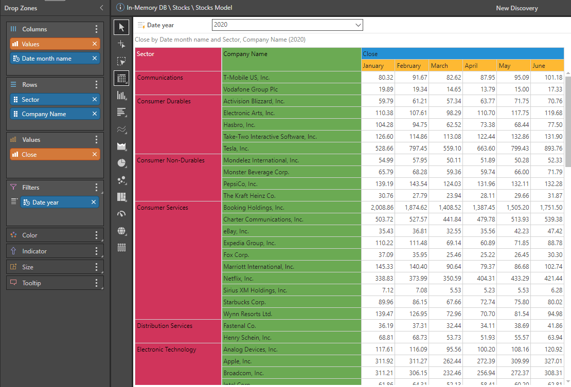Click the Color drop zone

(x=55, y=235)
